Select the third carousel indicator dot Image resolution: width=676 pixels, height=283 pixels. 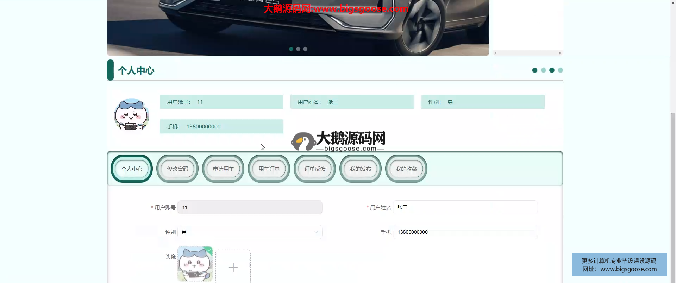[305, 49]
